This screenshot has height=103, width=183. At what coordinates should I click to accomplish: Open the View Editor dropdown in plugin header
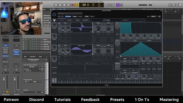[x=154, y=17]
